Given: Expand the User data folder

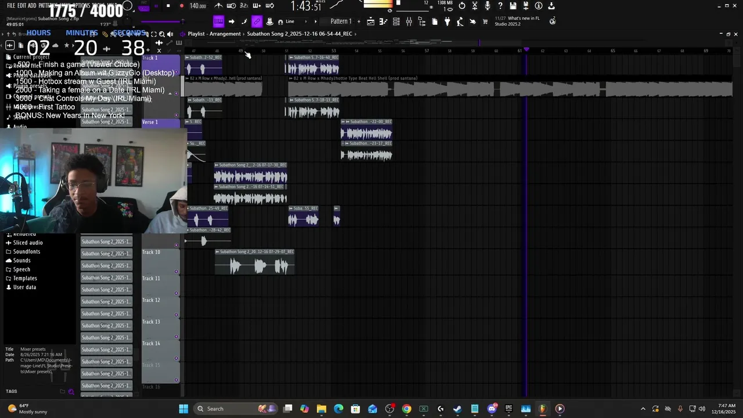Looking at the screenshot, I should tap(24, 287).
